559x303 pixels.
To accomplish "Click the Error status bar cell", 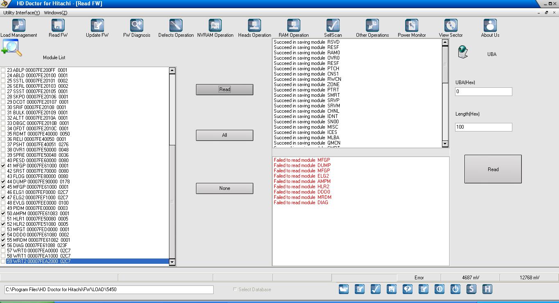I will [x=419, y=278].
